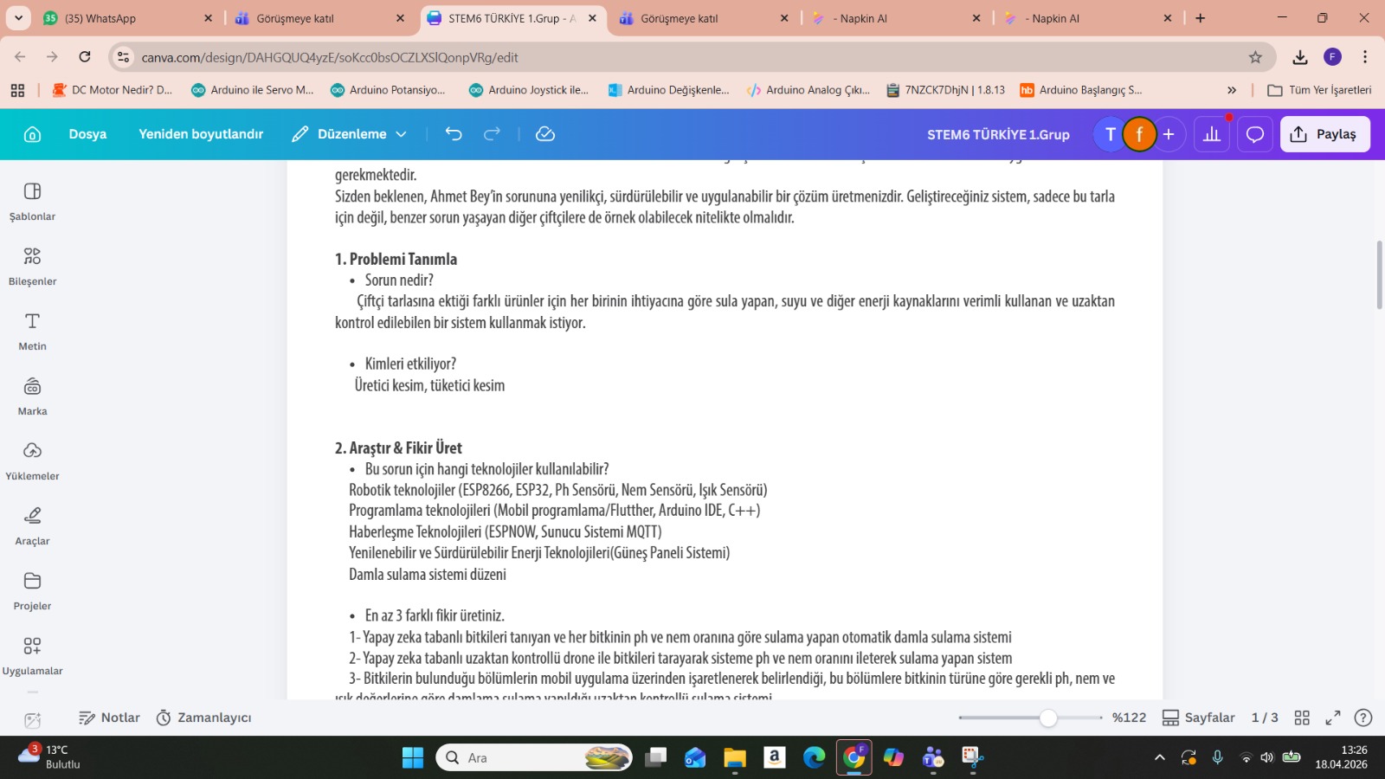Toggle fullscreen presentation mode

coord(1333,718)
